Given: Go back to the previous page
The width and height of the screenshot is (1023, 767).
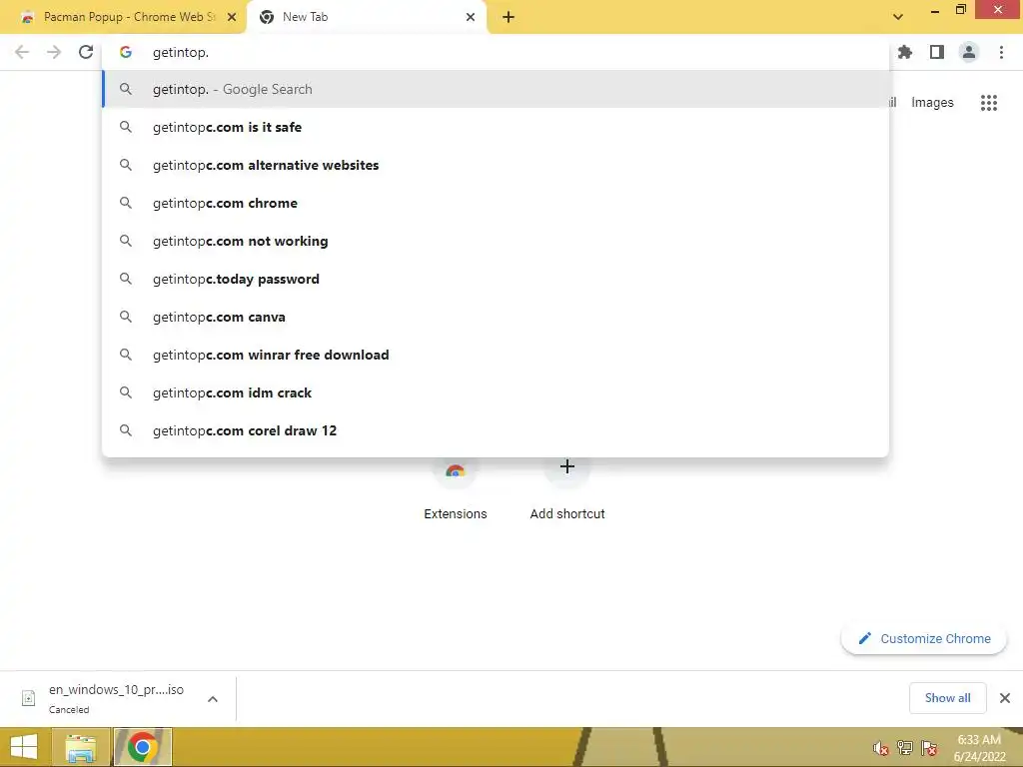Looking at the screenshot, I should tap(22, 52).
